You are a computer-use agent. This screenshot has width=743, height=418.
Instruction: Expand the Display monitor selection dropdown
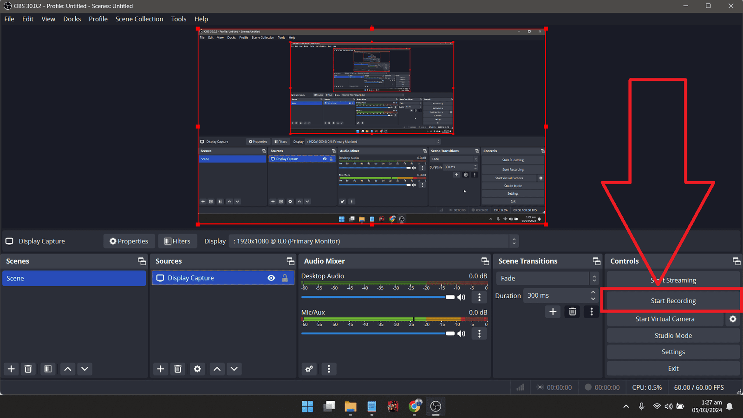click(x=514, y=241)
